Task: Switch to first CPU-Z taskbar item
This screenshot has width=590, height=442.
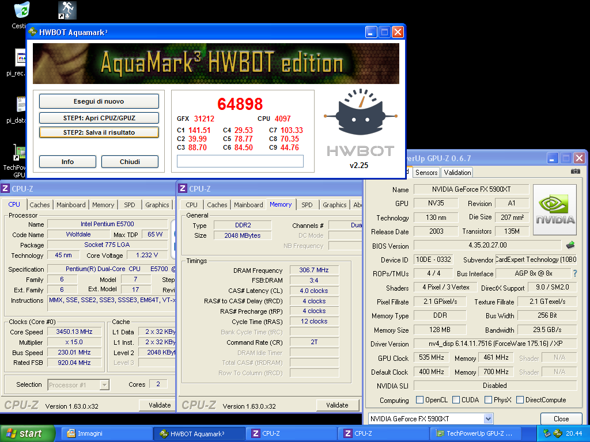Action: [x=292, y=433]
